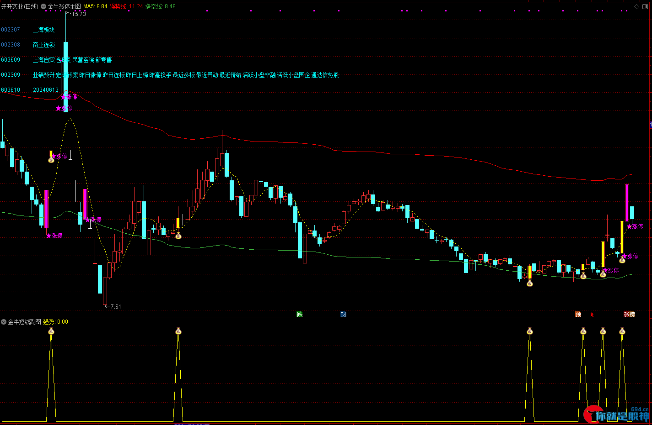Click the 新零售 concept label
Screen dimensions: 652x425
tap(104, 60)
